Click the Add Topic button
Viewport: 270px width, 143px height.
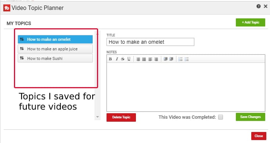pyautogui.click(x=251, y=22)
